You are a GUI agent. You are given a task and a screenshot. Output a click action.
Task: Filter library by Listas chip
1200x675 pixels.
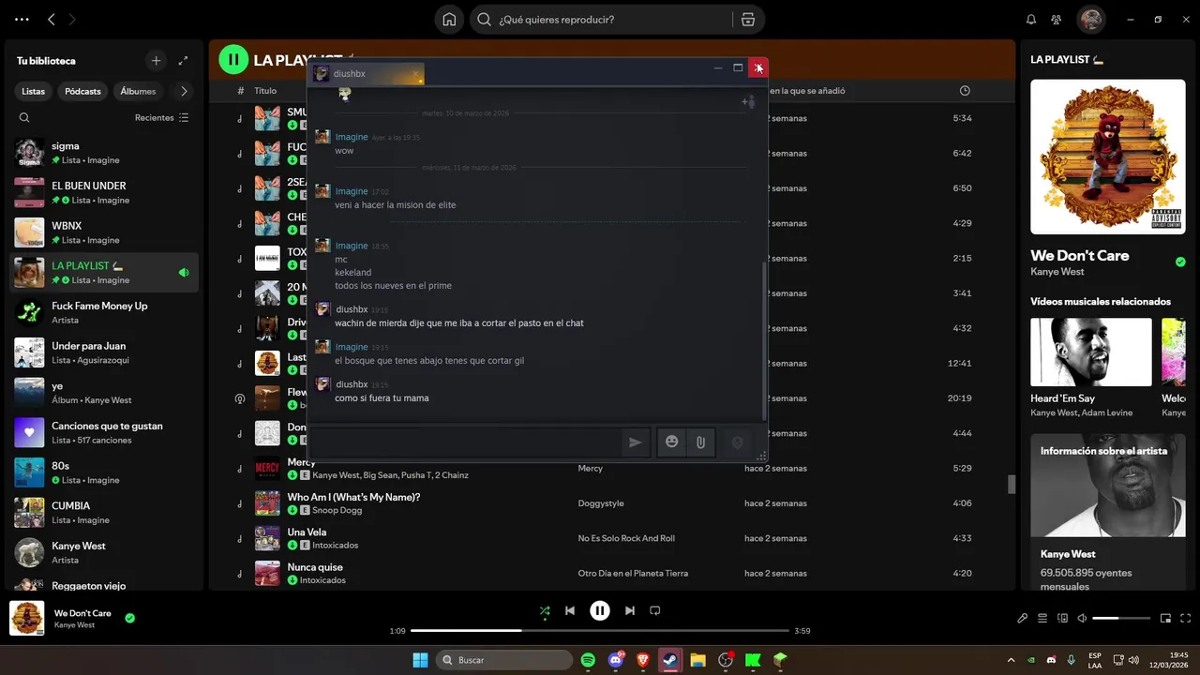pyautogui.click(x=34, y=91)
